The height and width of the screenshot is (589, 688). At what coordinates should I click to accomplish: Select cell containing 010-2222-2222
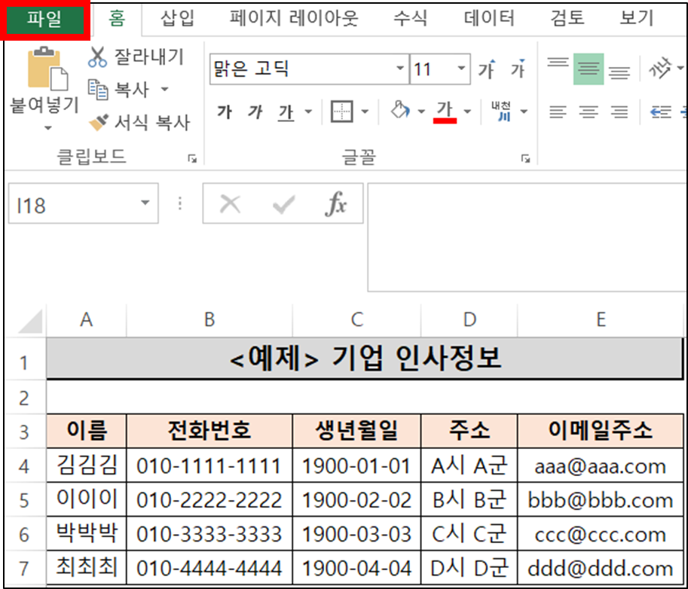click(x=209, y=499)
